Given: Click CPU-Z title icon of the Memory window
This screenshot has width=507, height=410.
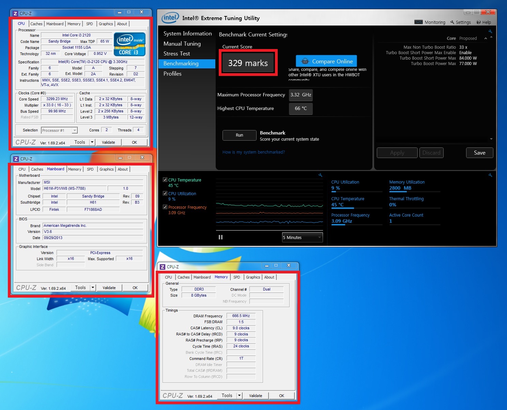Looking at the screenshot, I should (x=163, y=267).
